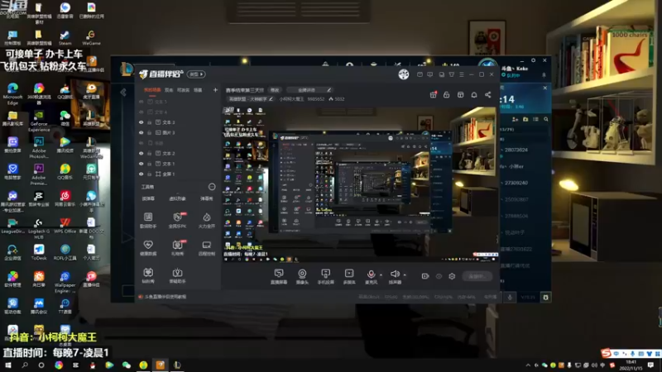Open 礼物秀 tool
The width and height of the screenshot is (662, 372).
tap(177, 247)
